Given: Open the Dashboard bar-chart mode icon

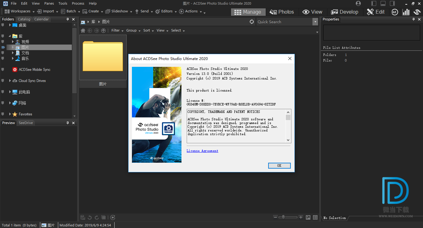Looking at the screenshot, I should coord(406,12).
